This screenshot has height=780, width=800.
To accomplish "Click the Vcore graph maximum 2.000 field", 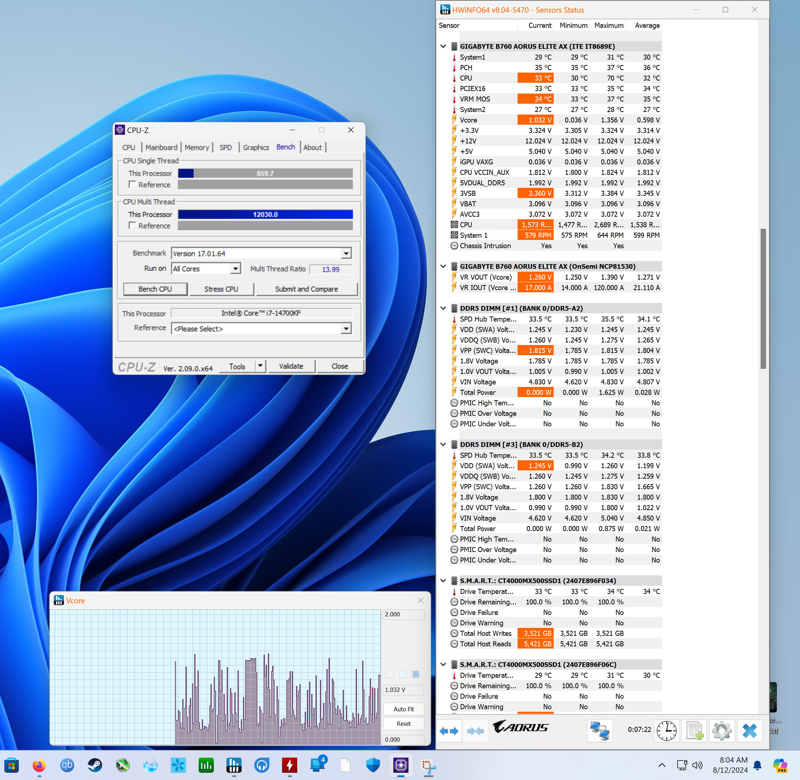I will click(x=403, y=614).
